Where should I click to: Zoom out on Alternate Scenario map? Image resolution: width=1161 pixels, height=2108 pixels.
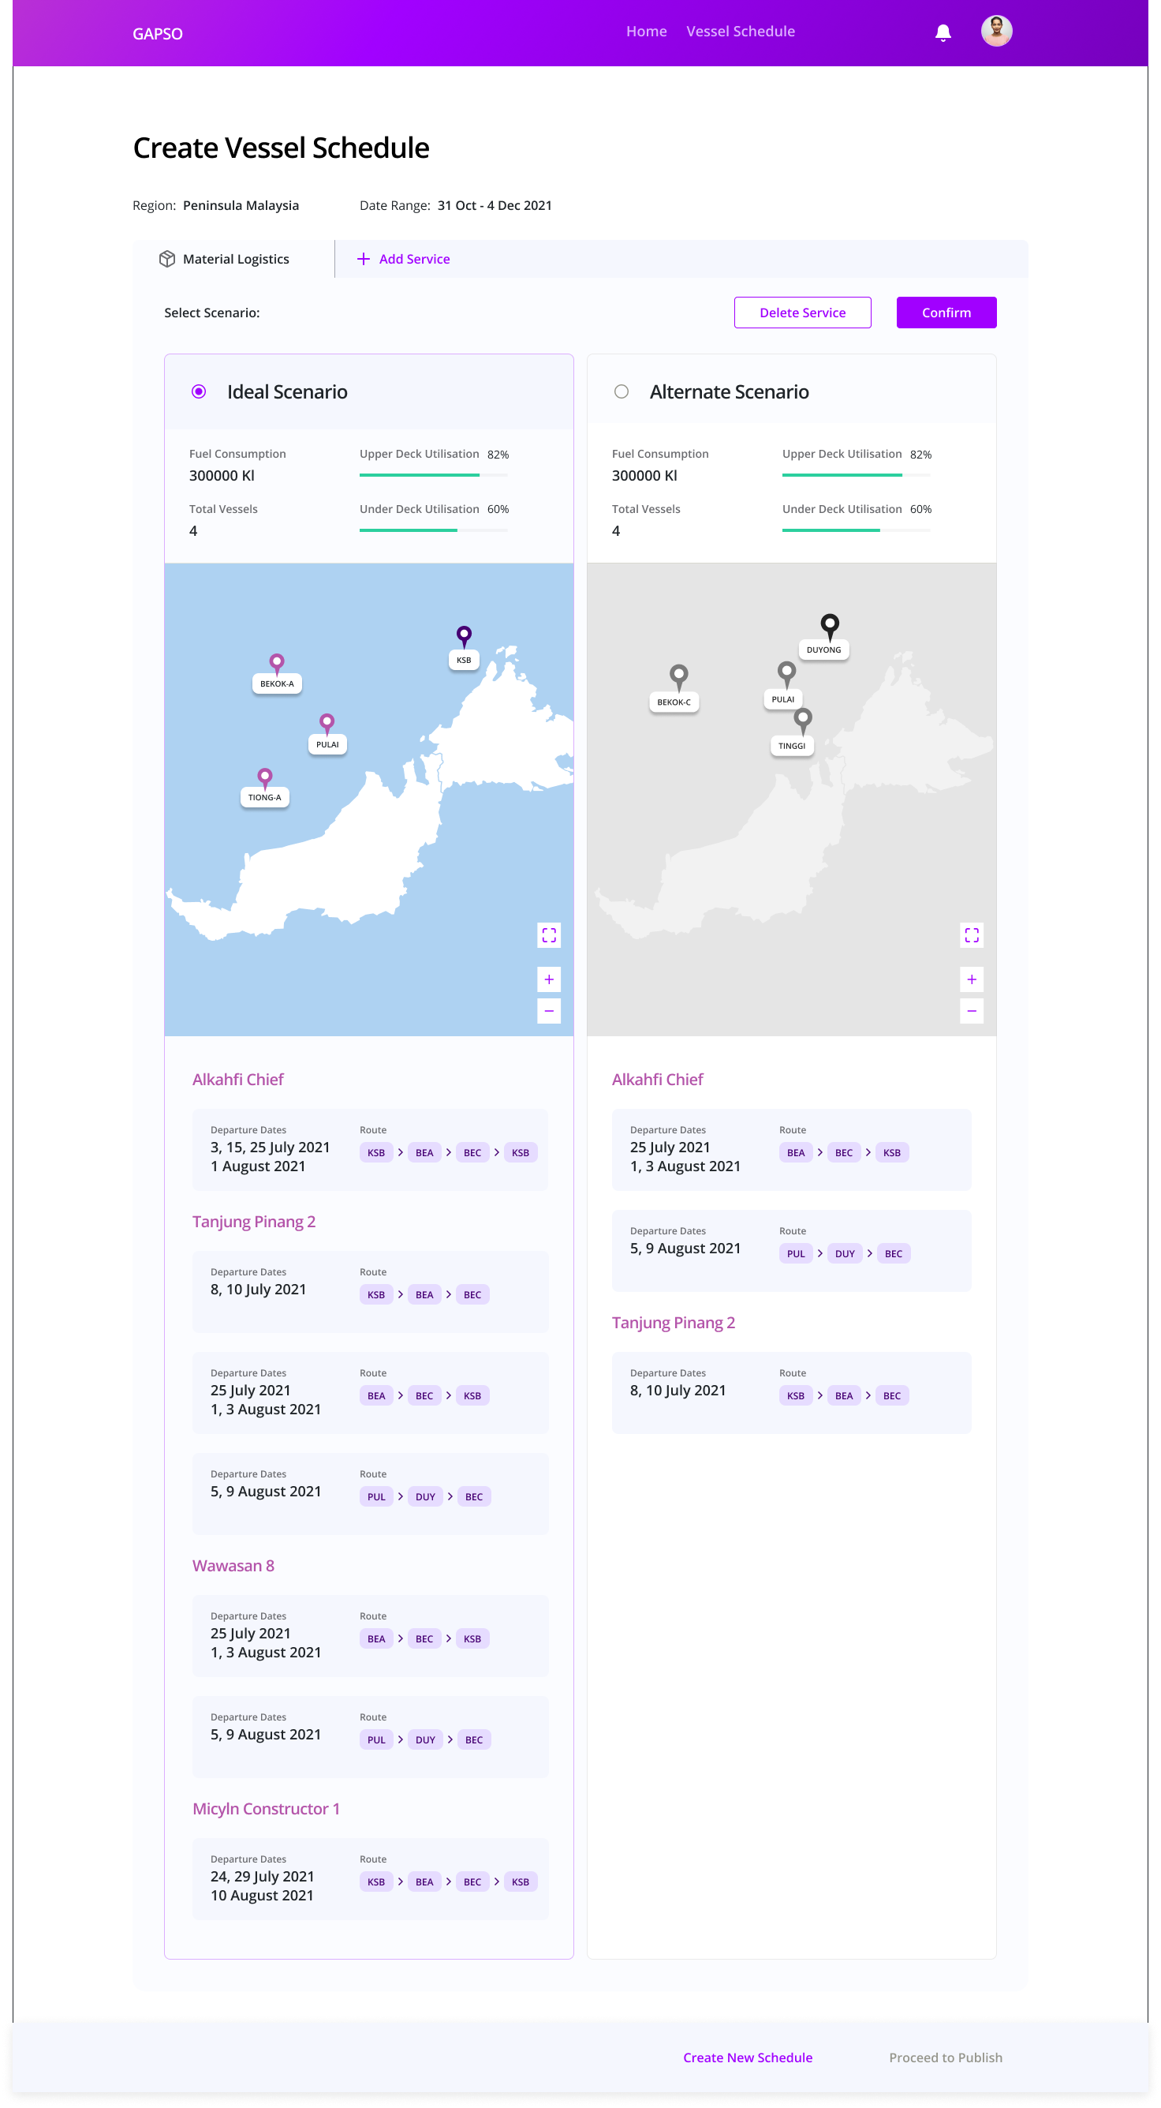point(972,1011)
